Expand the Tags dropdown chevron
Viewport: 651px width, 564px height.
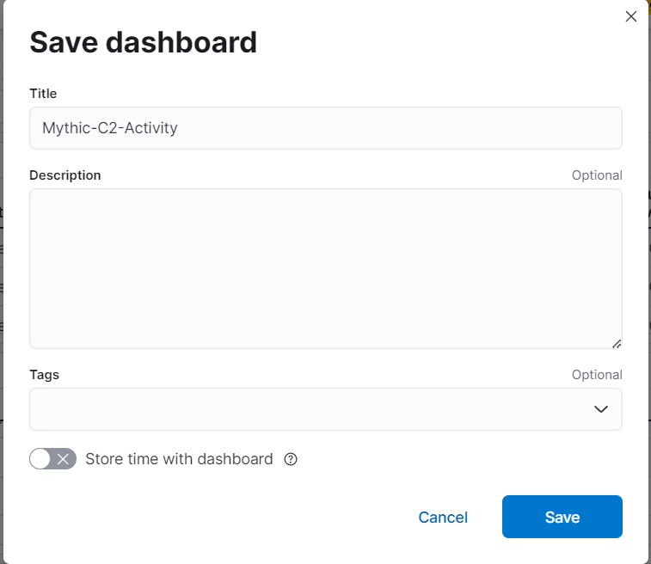(601, 409)
